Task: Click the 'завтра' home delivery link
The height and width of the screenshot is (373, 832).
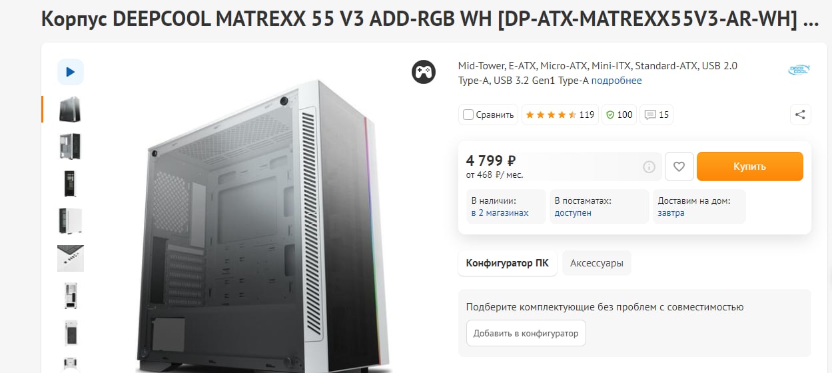Action: [x=671, y=213]
